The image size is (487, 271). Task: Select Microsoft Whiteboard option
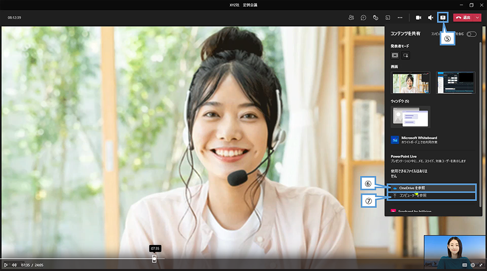[x=433, y=140]
